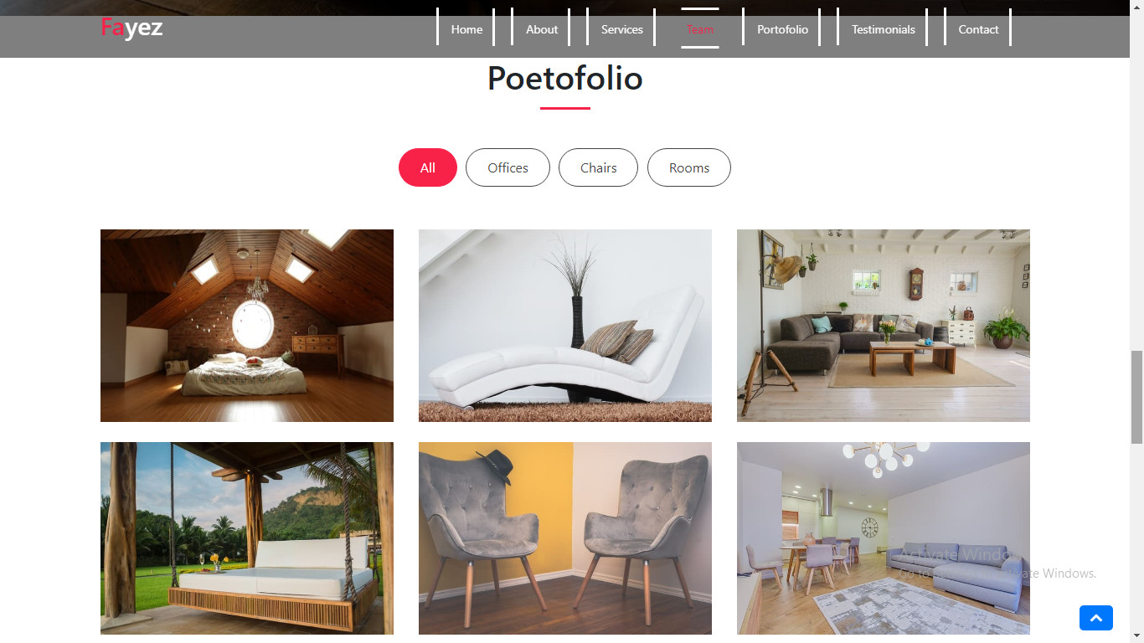
Task: Open the Testimonials nav link
Action: (x=884, y=29)
